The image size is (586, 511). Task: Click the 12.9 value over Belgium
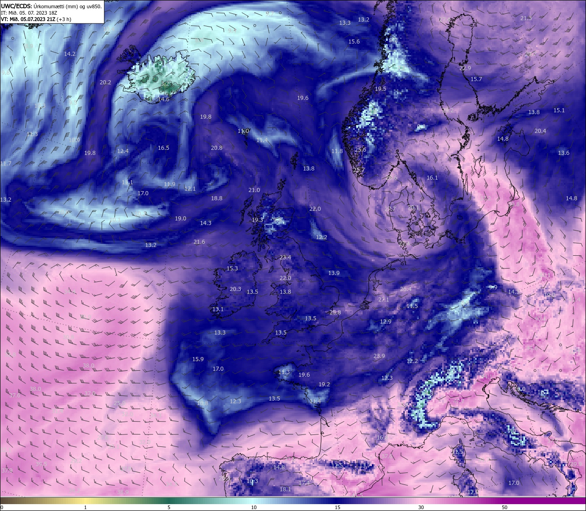point(385,322)
